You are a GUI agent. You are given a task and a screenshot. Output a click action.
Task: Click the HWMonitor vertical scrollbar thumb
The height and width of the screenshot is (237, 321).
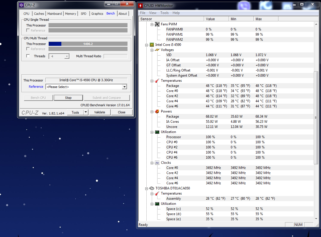coord(316,118)
